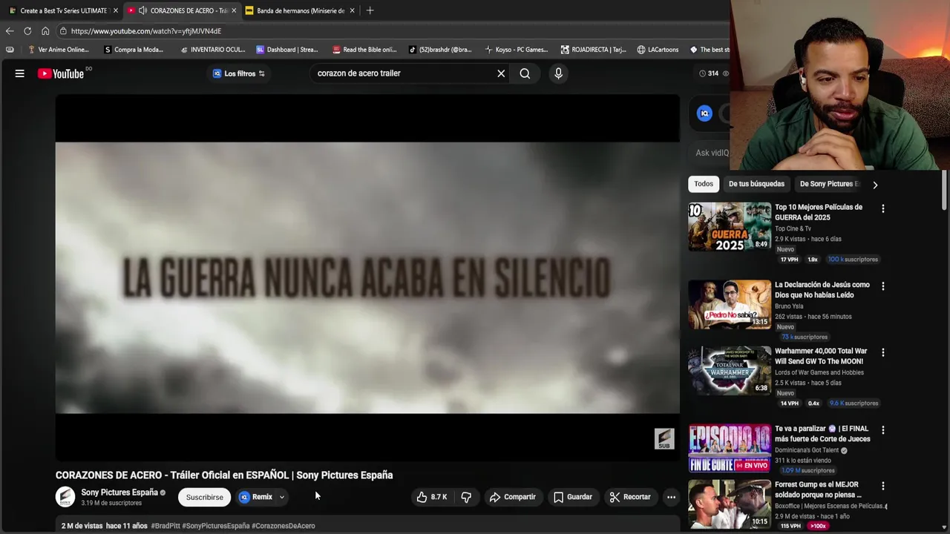Screen dimensions: 950x534
Task: Open options for Te va a paralizar video
Action: point(882,430)
